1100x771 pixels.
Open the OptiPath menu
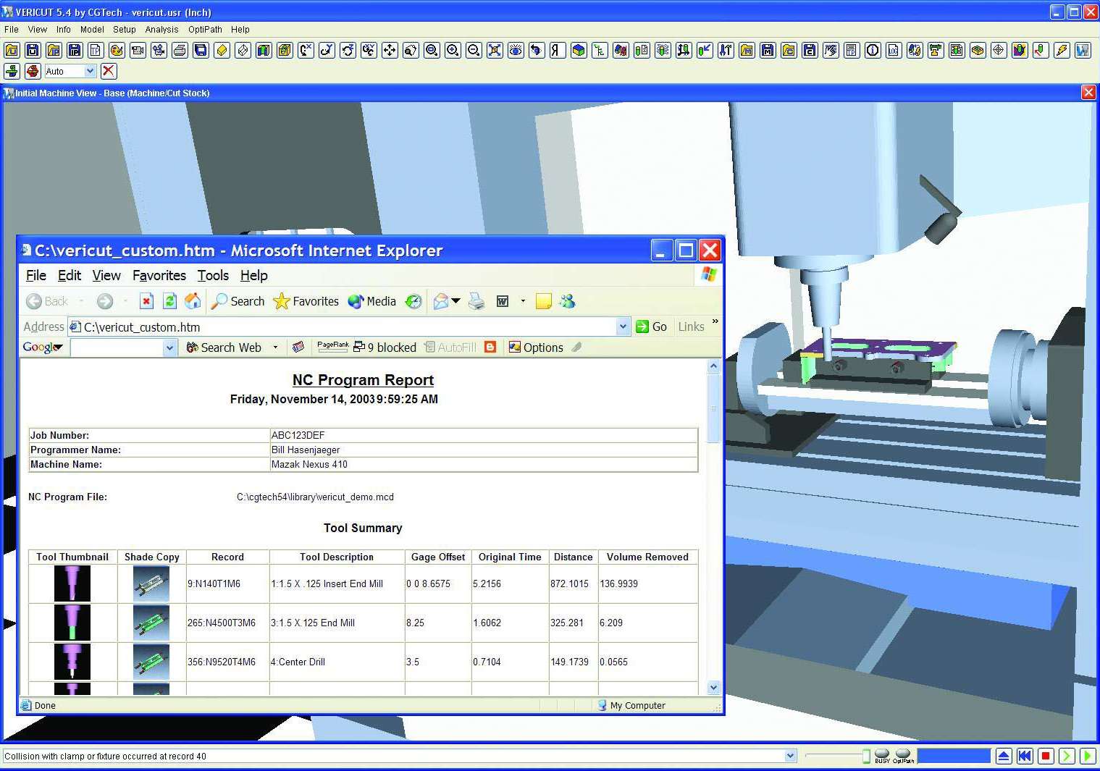point(205,30)
